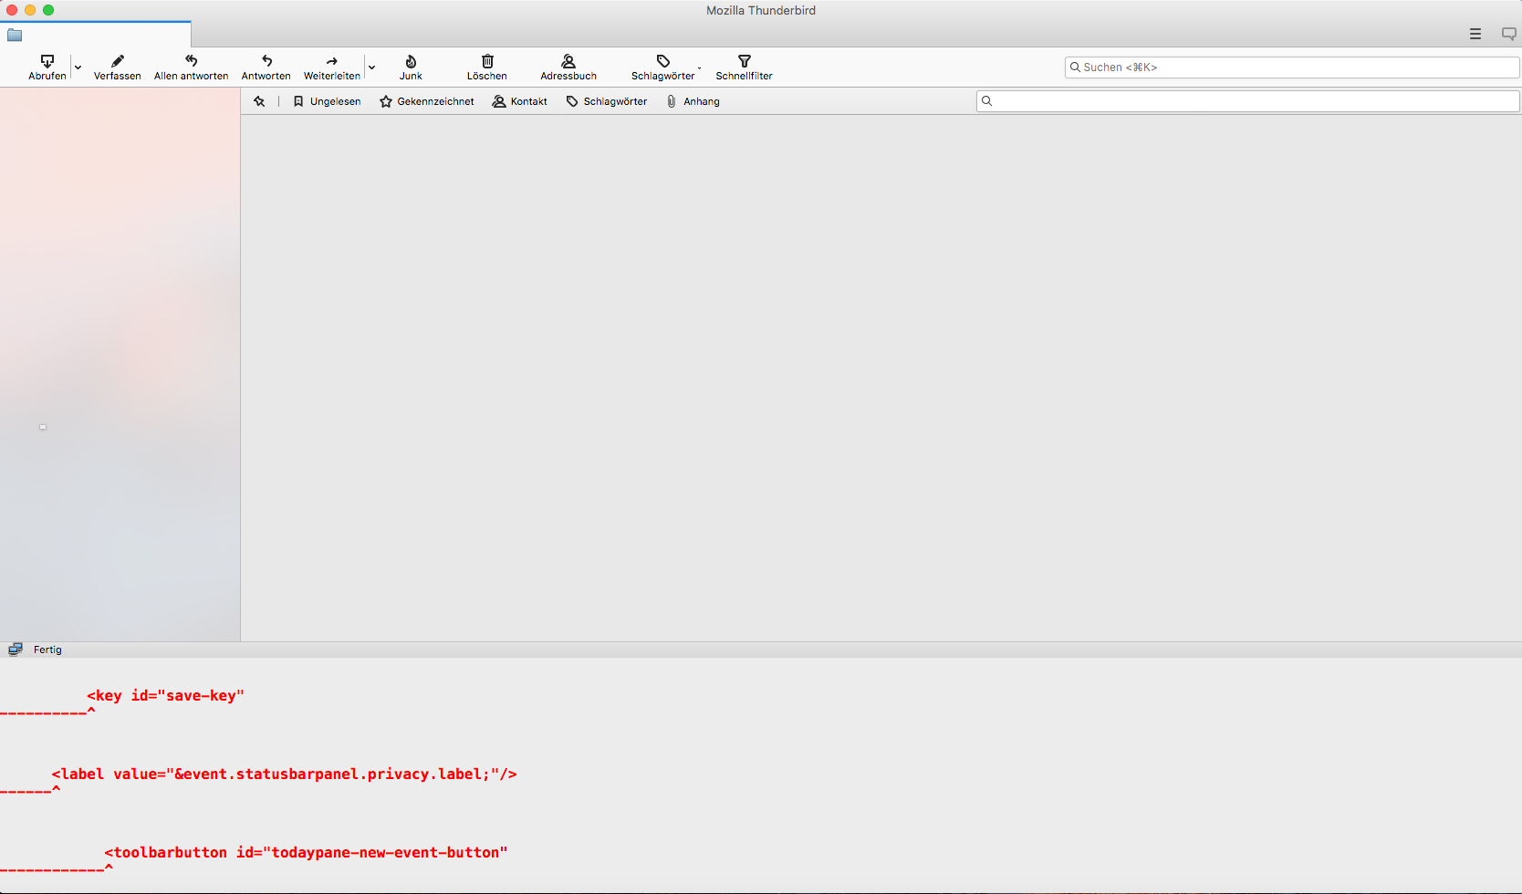Viewport: 1522px width, 894px height.
Task: Toggle the Ungelesen unread filter
Action: pyautogui.click(x=327, y=101)
